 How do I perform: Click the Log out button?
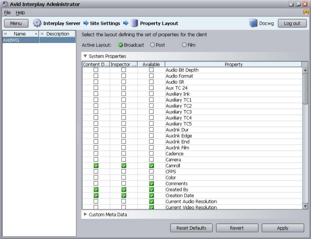point(292,23)
